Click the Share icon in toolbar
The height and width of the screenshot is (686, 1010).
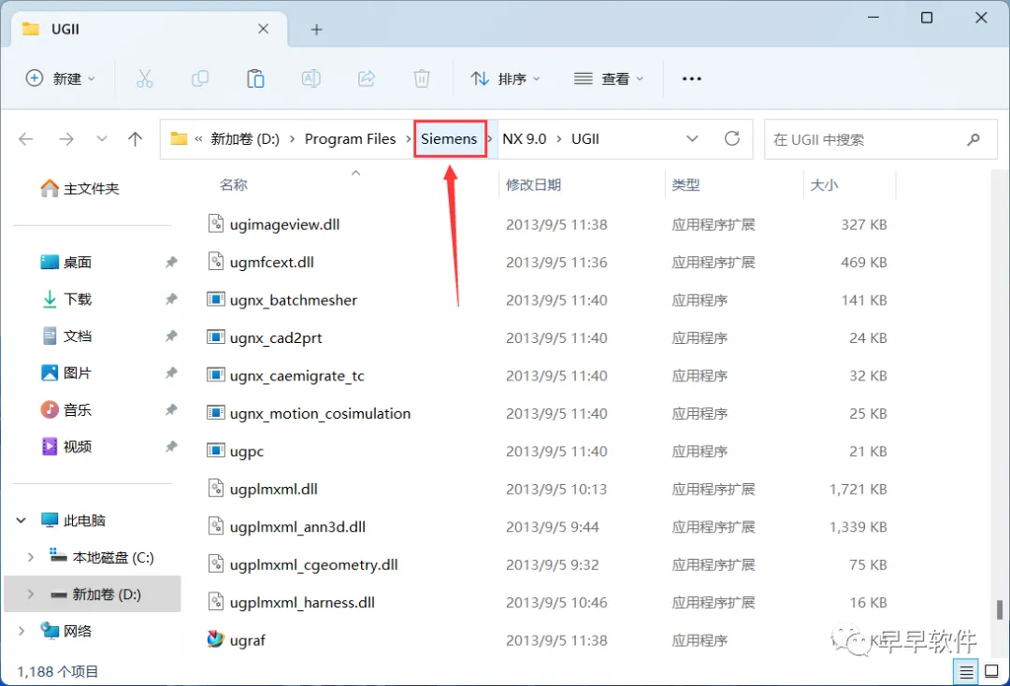click(367, 79)
